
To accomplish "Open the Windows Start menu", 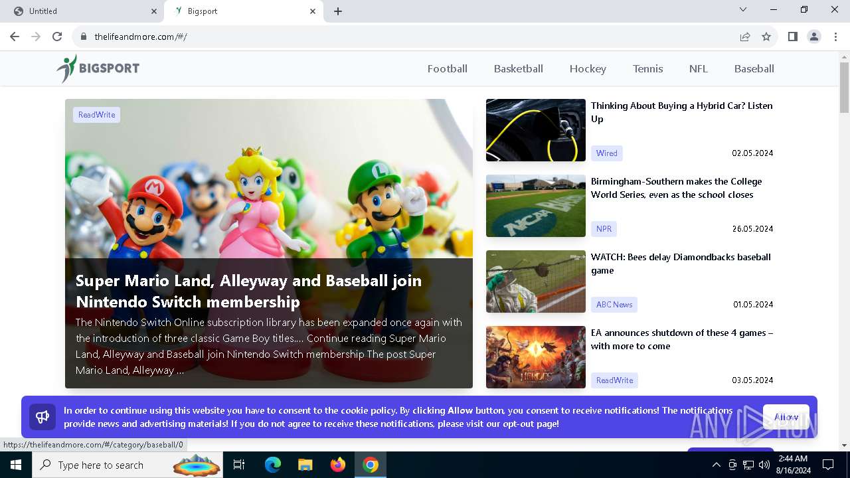I will 16,465.
